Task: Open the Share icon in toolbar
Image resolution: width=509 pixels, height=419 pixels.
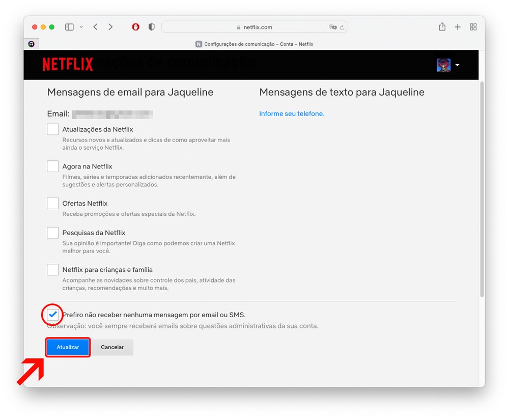Action: (x=442, y=26)
